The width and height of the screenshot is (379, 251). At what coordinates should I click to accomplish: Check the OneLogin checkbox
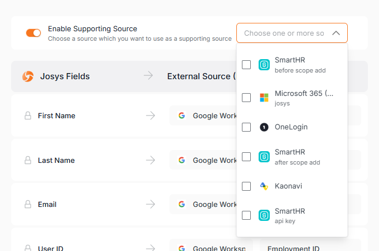click(246, 127)
